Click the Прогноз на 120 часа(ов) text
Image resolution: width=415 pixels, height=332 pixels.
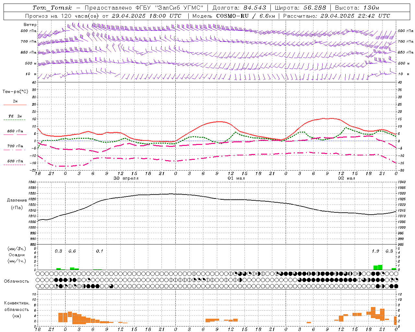62,16
